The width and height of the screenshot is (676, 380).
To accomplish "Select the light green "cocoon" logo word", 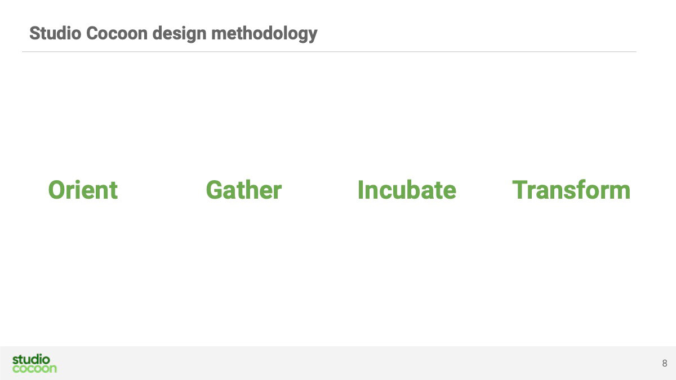I will tap(34, 369).
